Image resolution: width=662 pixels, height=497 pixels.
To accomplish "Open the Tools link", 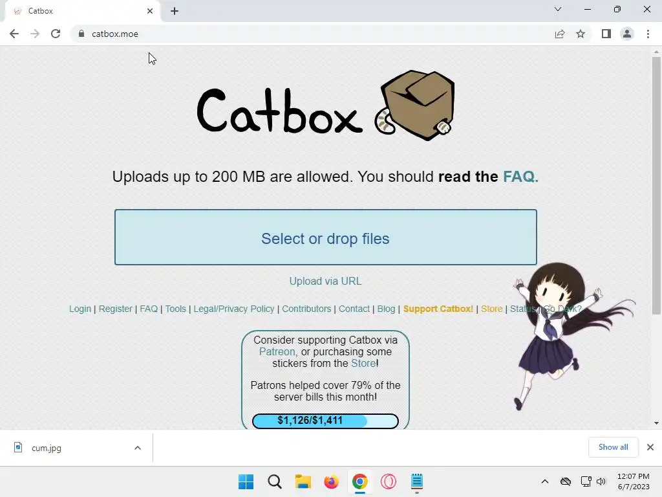I will click(176, 309).
